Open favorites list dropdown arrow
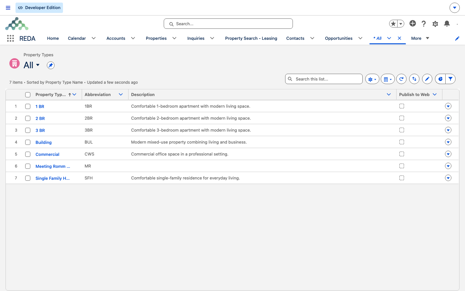This screenshot has height=291, width=465. click(401, 24)
